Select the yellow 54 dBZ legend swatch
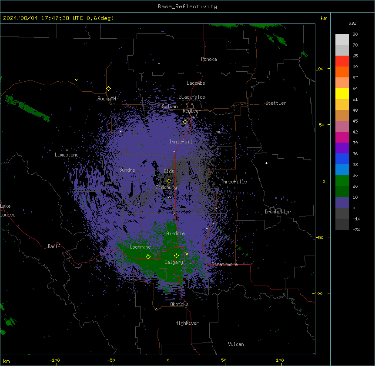 point(342,93)
